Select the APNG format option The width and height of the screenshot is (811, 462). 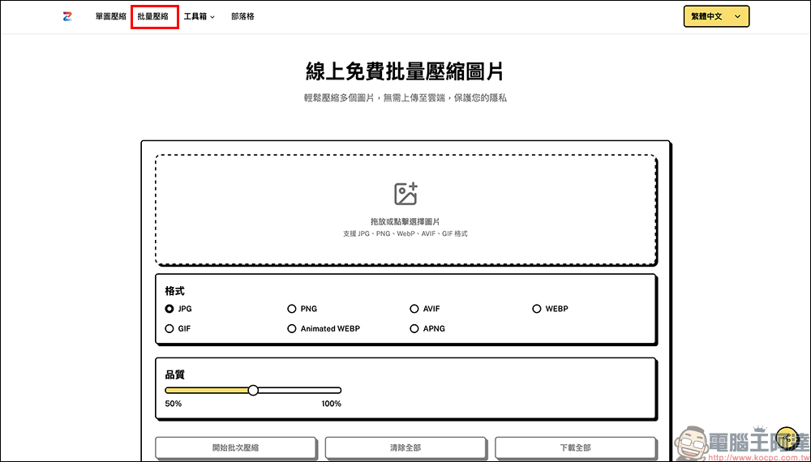[427, 329]
